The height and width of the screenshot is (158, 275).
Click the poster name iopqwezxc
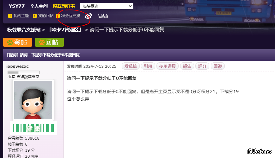pyautogui.click(x=17, y=66)
